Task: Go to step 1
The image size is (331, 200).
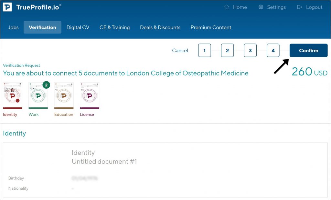Action: point(205,50)
